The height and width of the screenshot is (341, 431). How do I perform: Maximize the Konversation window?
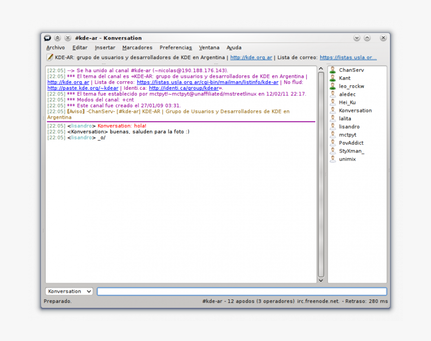pyautogui.click(x=367, y=38)
